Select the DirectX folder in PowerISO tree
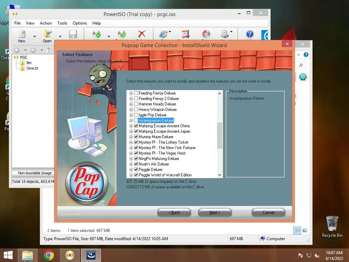The height and width of the screenshot is (262, 349). pyautogui.click(x=32, y=68)
